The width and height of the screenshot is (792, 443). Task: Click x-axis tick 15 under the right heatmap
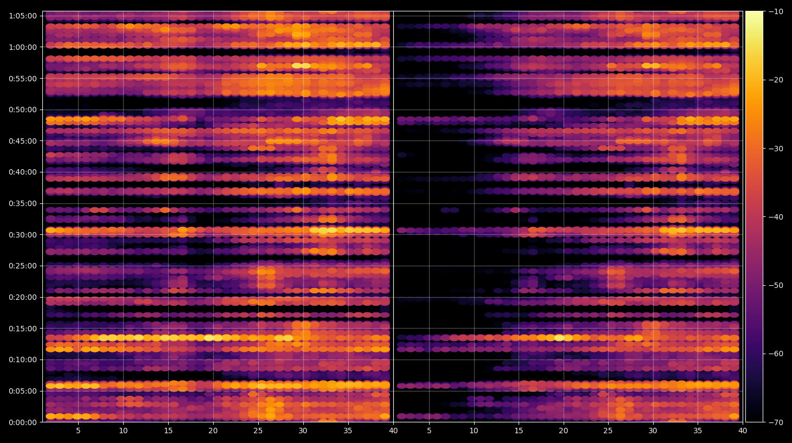[x=519, y=431]
